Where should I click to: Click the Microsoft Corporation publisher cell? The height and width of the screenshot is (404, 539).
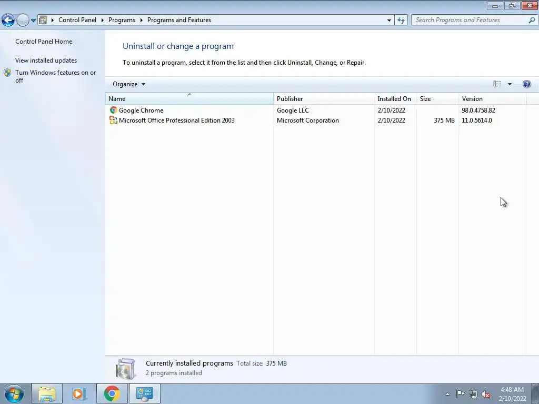point(307,120)
